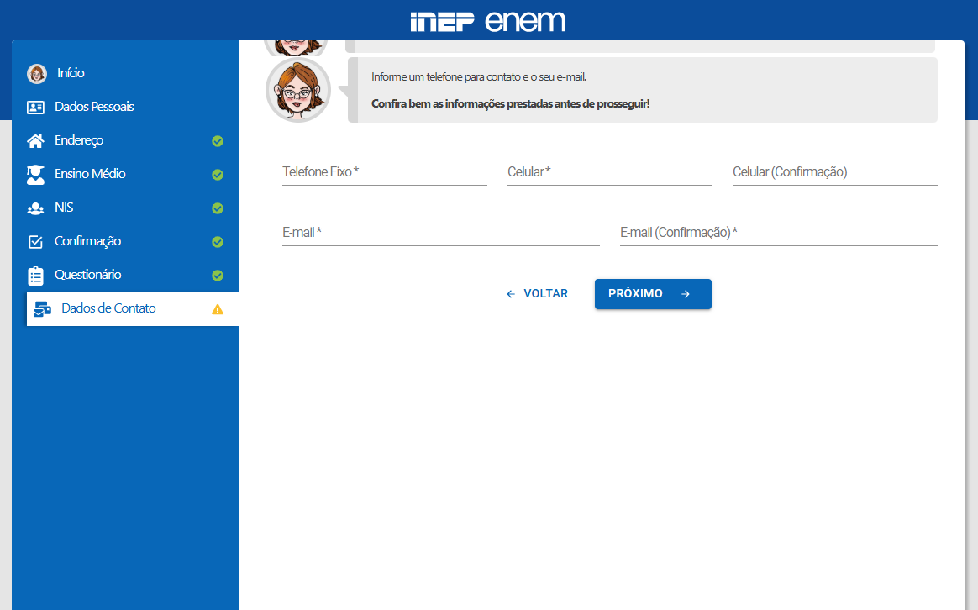Click the Dados Pessoais ID card icon
Image resolution: width=978 pixels, height=610 pixels.
point(35,108)
